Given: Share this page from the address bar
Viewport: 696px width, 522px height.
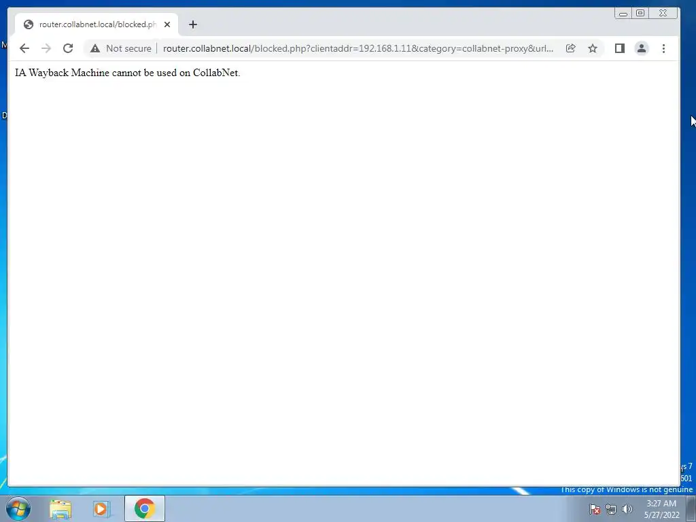Looking at the screenshot, I should coord(571,48).
